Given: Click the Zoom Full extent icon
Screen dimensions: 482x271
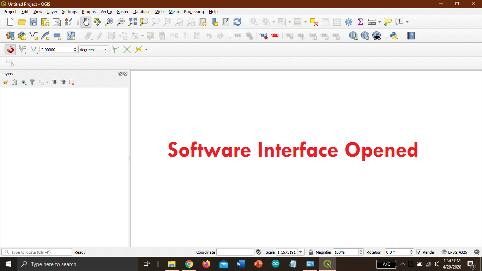Looking at the screenshot, I should point(132,22).
